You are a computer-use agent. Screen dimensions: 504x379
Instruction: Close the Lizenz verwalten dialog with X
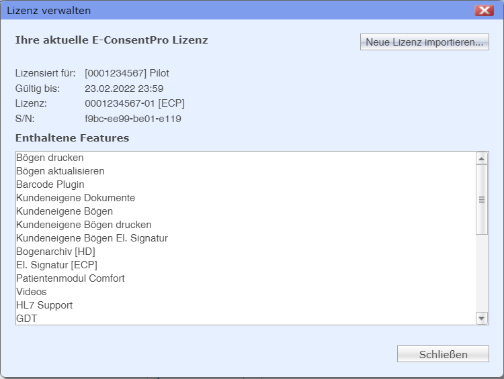pos(484,10)
